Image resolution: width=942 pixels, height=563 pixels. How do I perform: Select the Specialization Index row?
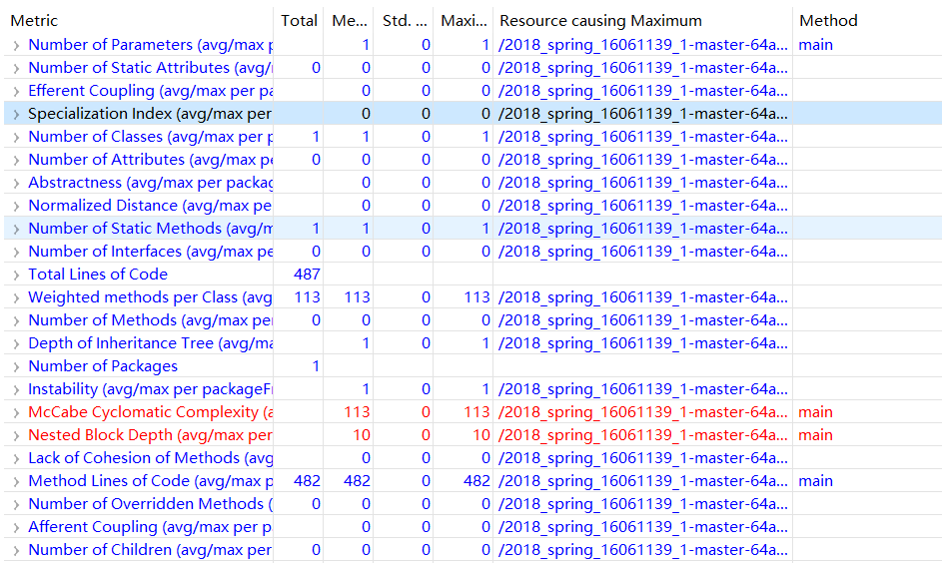tap(149, 114)
